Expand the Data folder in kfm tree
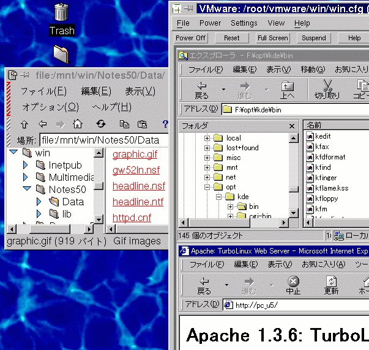The height and width of the screenshot is (350, 369). 39,202
